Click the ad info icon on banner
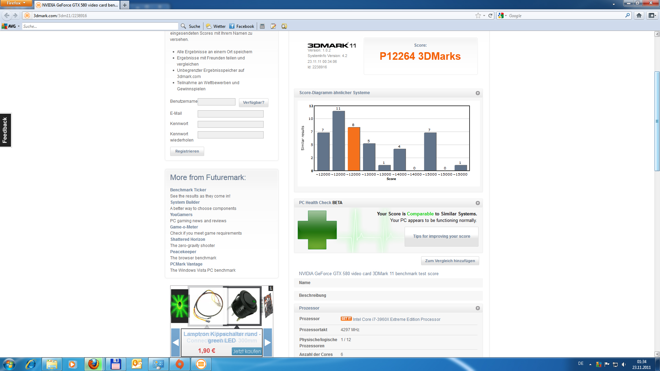The width and height of the screenshot is (660, 371). click(x=271, y=288)
